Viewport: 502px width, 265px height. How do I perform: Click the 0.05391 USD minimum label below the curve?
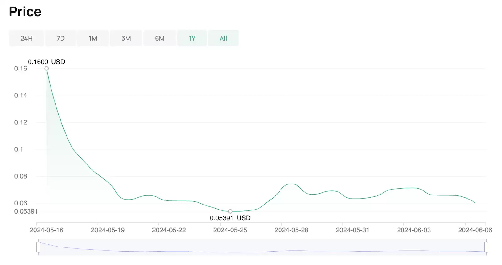[230, 218]
